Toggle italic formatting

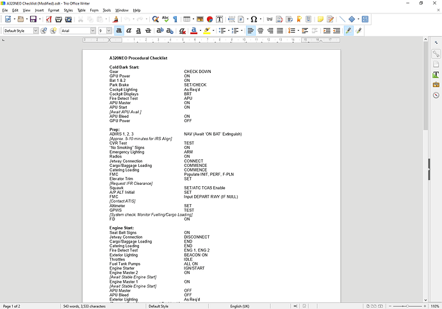[129, 31]
